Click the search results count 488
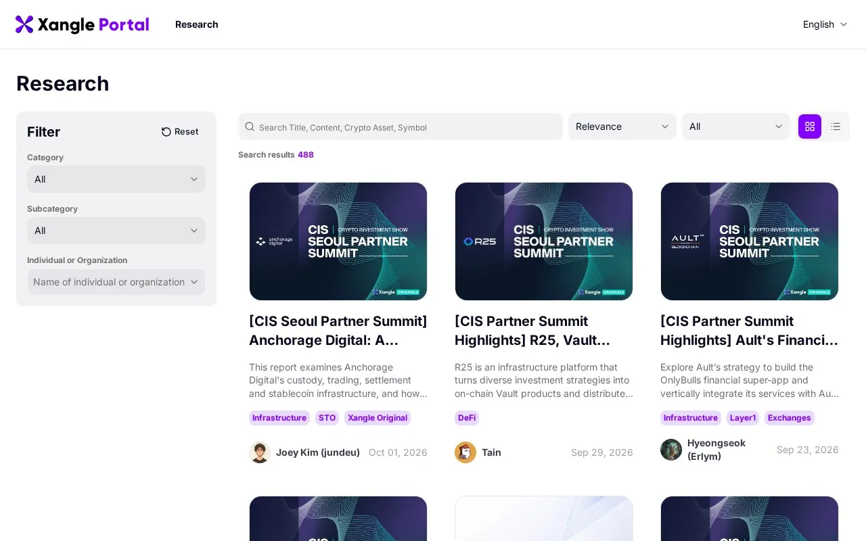 [x=306, y=155]
